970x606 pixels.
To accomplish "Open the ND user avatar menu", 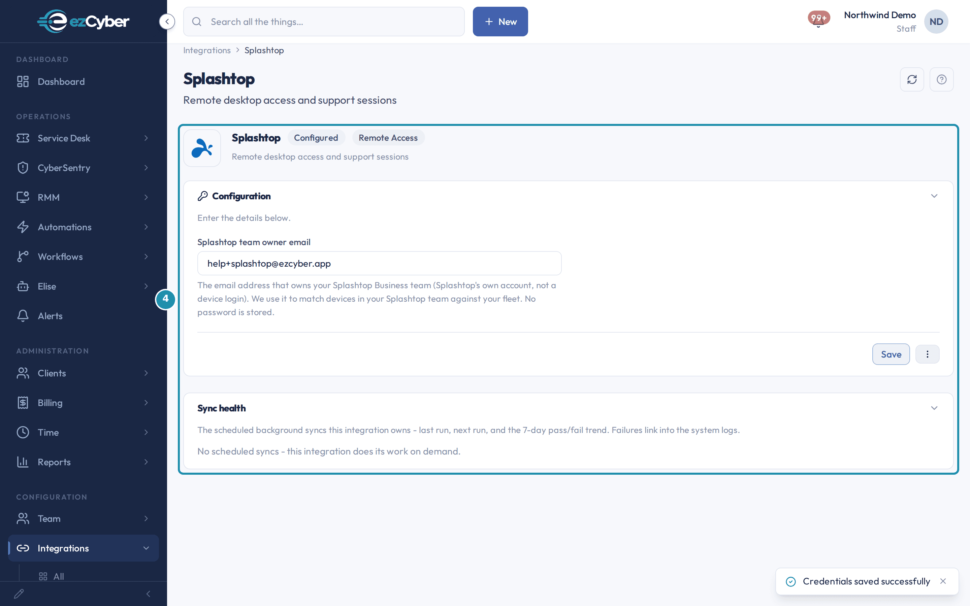I will 936,22.
